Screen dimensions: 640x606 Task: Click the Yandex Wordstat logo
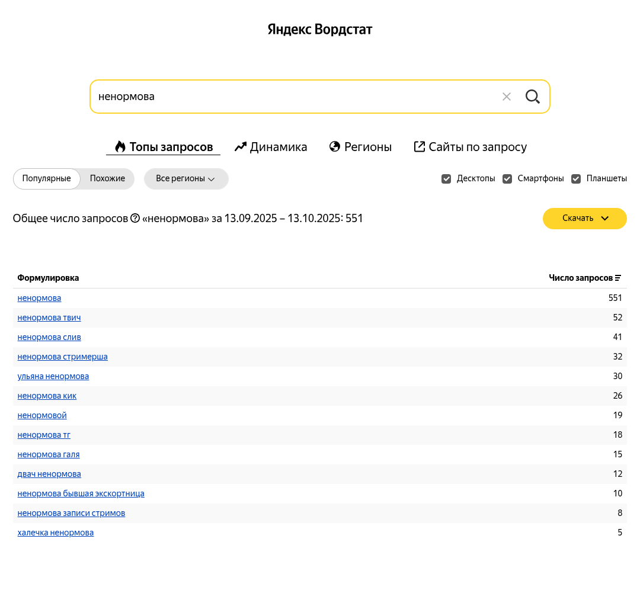(x=320, y=29)
